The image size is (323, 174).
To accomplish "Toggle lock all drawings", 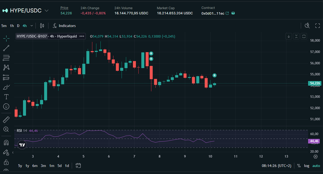I will [6, 162].
